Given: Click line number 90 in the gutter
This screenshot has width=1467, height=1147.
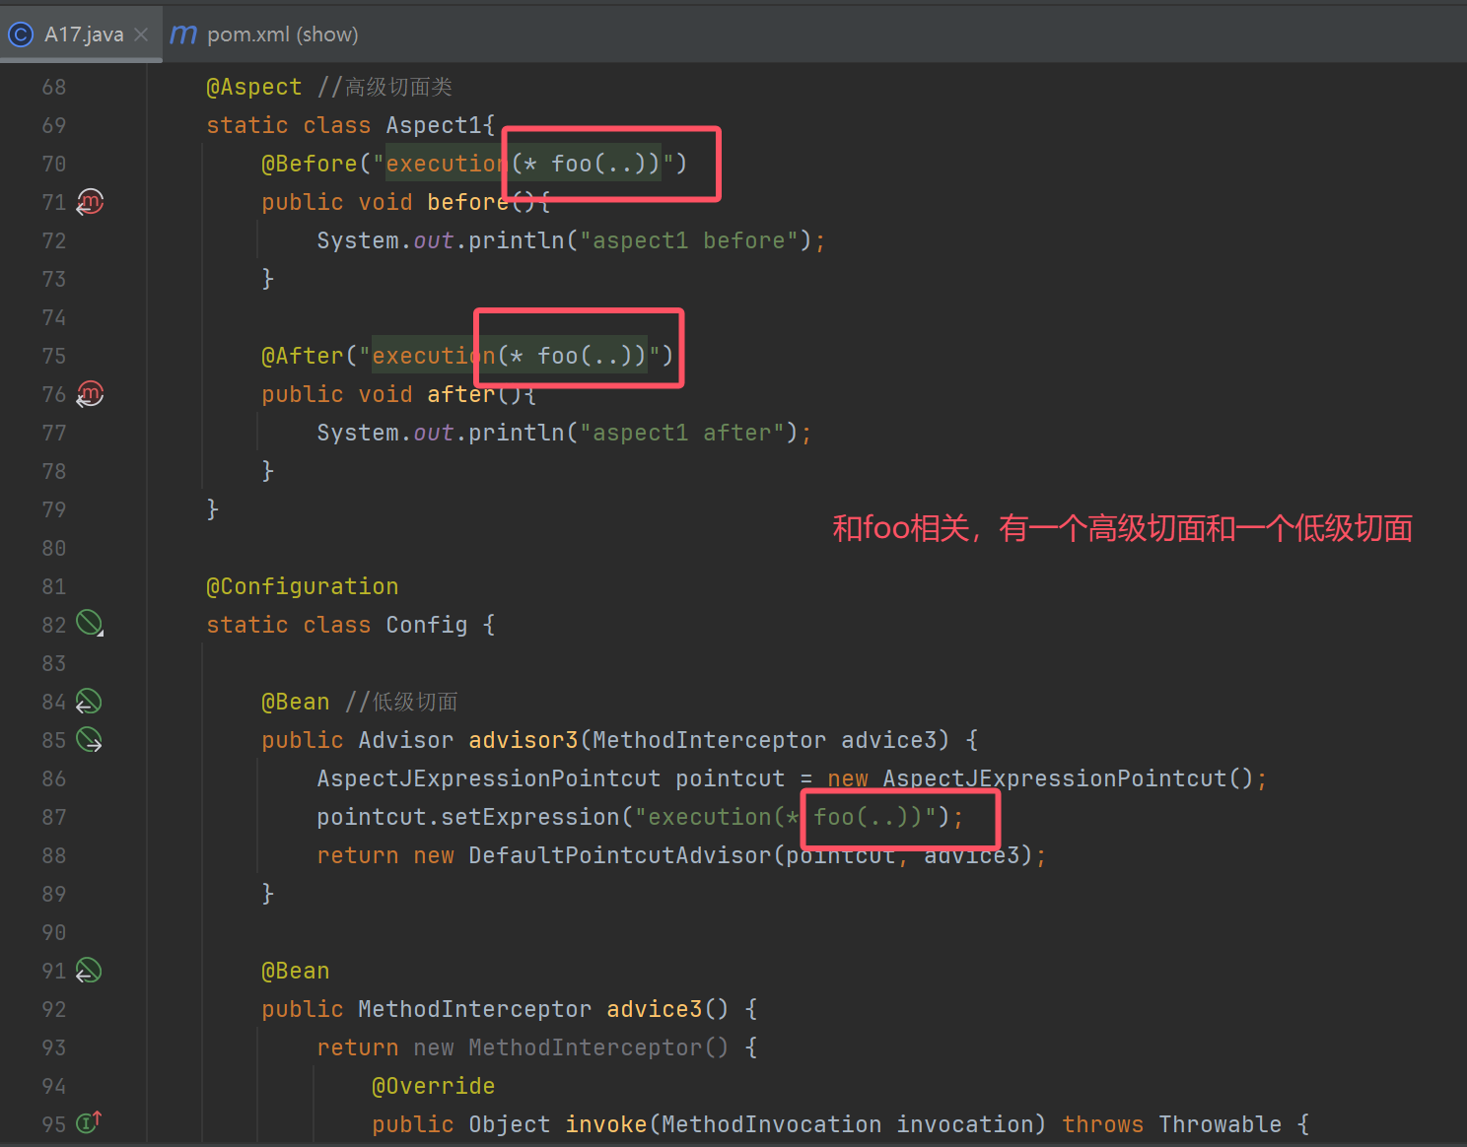Looking at the screenshot, I should [54, 932].
